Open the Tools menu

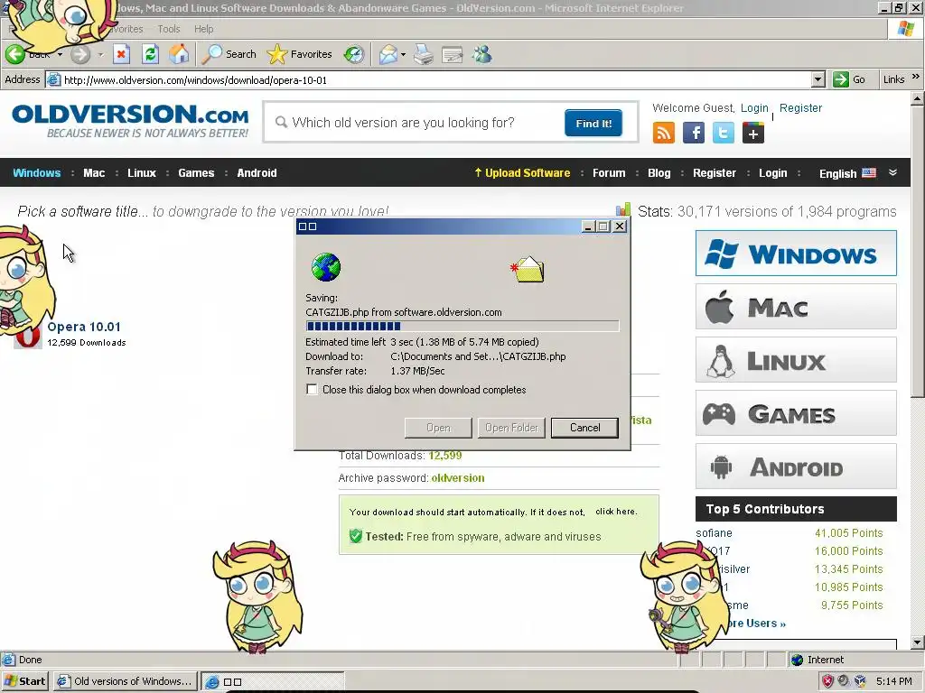169,29
